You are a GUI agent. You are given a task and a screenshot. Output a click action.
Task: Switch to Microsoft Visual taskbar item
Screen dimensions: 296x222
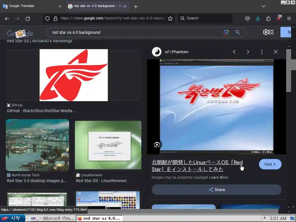53,219
